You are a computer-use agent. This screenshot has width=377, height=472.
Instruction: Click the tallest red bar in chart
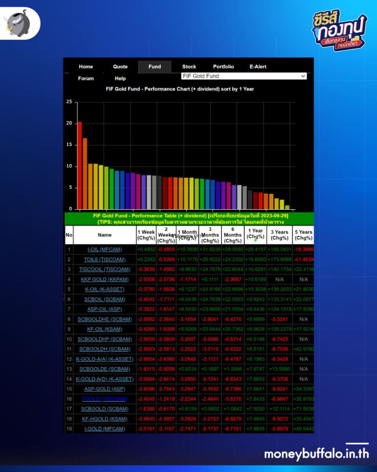(80, 165)
